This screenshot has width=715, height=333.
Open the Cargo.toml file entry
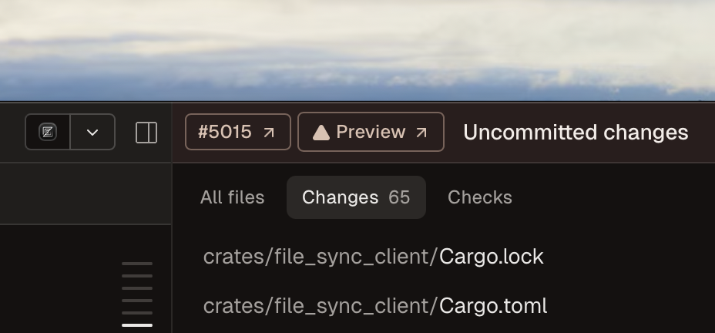pos(374,306)
